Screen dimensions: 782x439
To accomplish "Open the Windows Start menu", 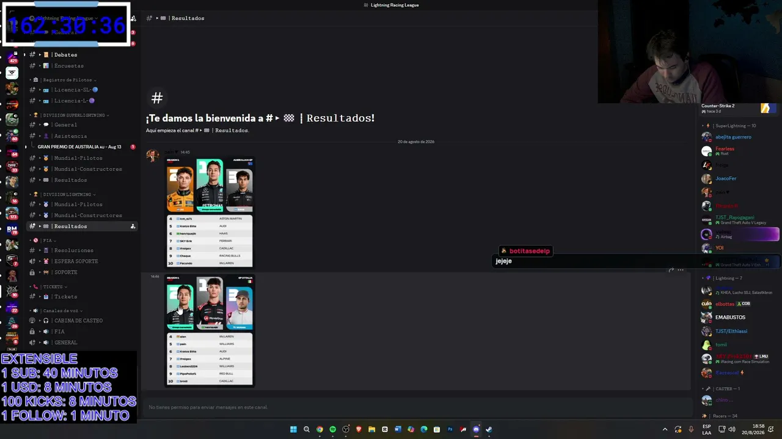I will coord(293,429).
